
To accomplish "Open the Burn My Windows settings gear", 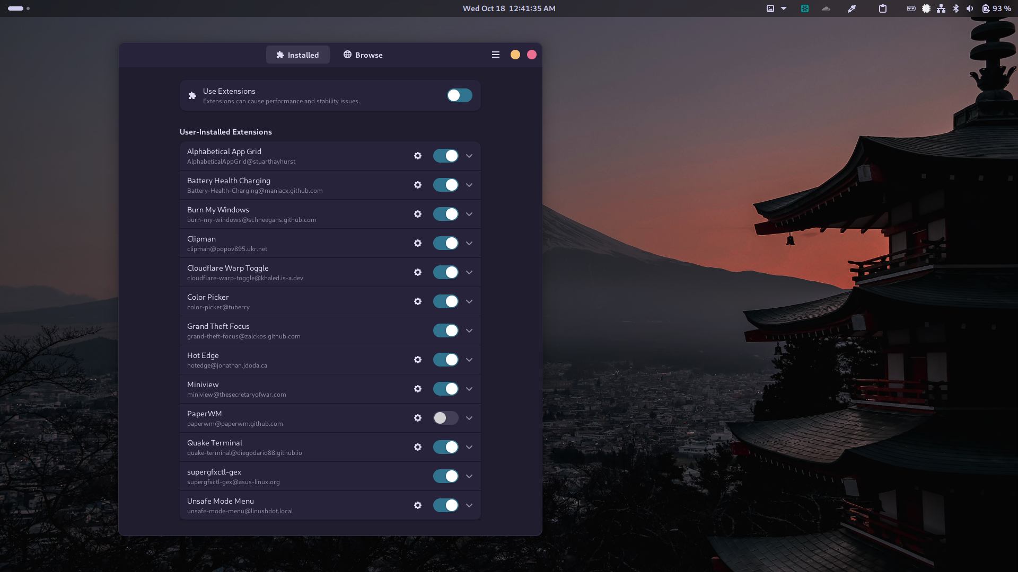I will point(418,214).
